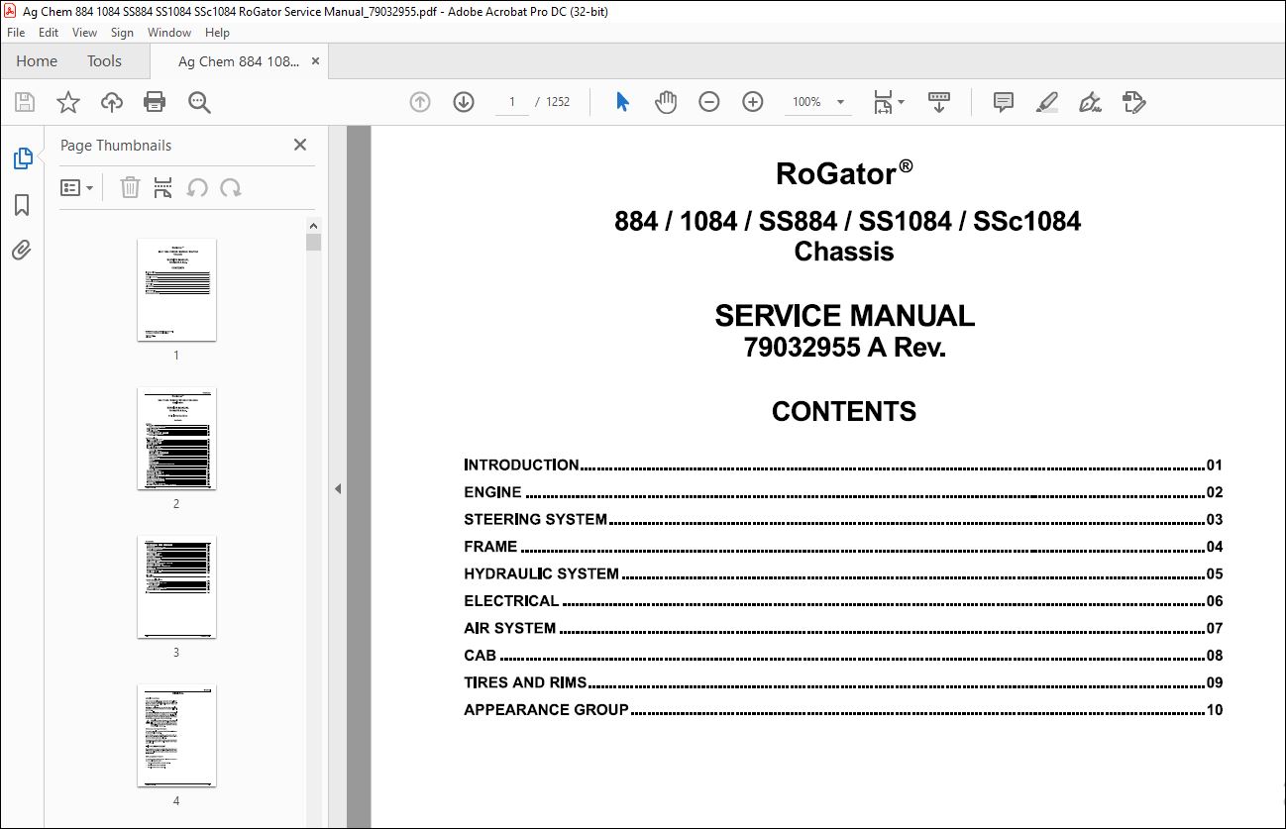
Task: Zoom out with minus icon
Action: point(709,102)
